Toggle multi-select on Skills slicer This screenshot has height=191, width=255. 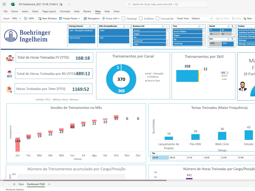click(124, 26)
